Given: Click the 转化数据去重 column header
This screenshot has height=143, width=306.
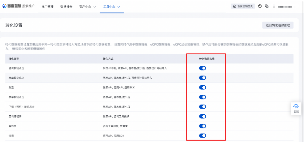Looking at the screenshot, I should coord(206,59).
